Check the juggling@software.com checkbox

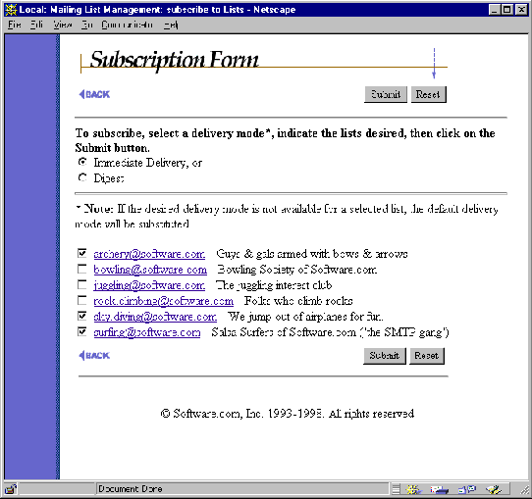point(82,284)
